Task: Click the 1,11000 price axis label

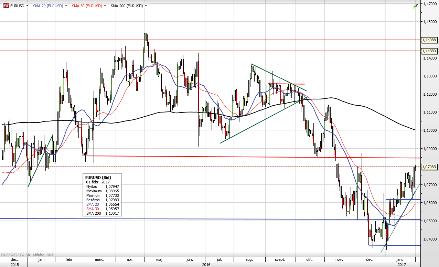Action: click(430, 113)
